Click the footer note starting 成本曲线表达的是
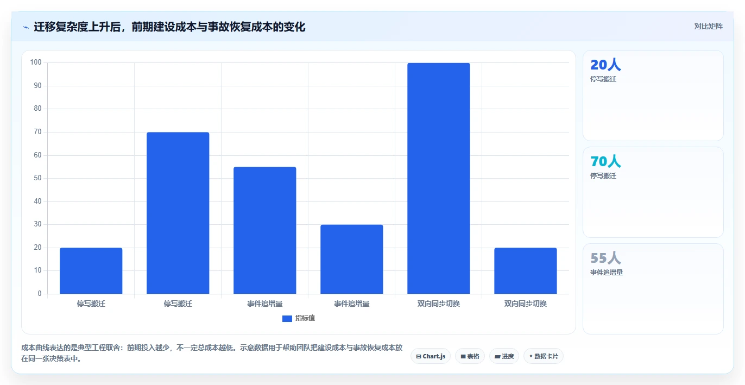The height and width of the screenshot is (385, 745). 212,353
